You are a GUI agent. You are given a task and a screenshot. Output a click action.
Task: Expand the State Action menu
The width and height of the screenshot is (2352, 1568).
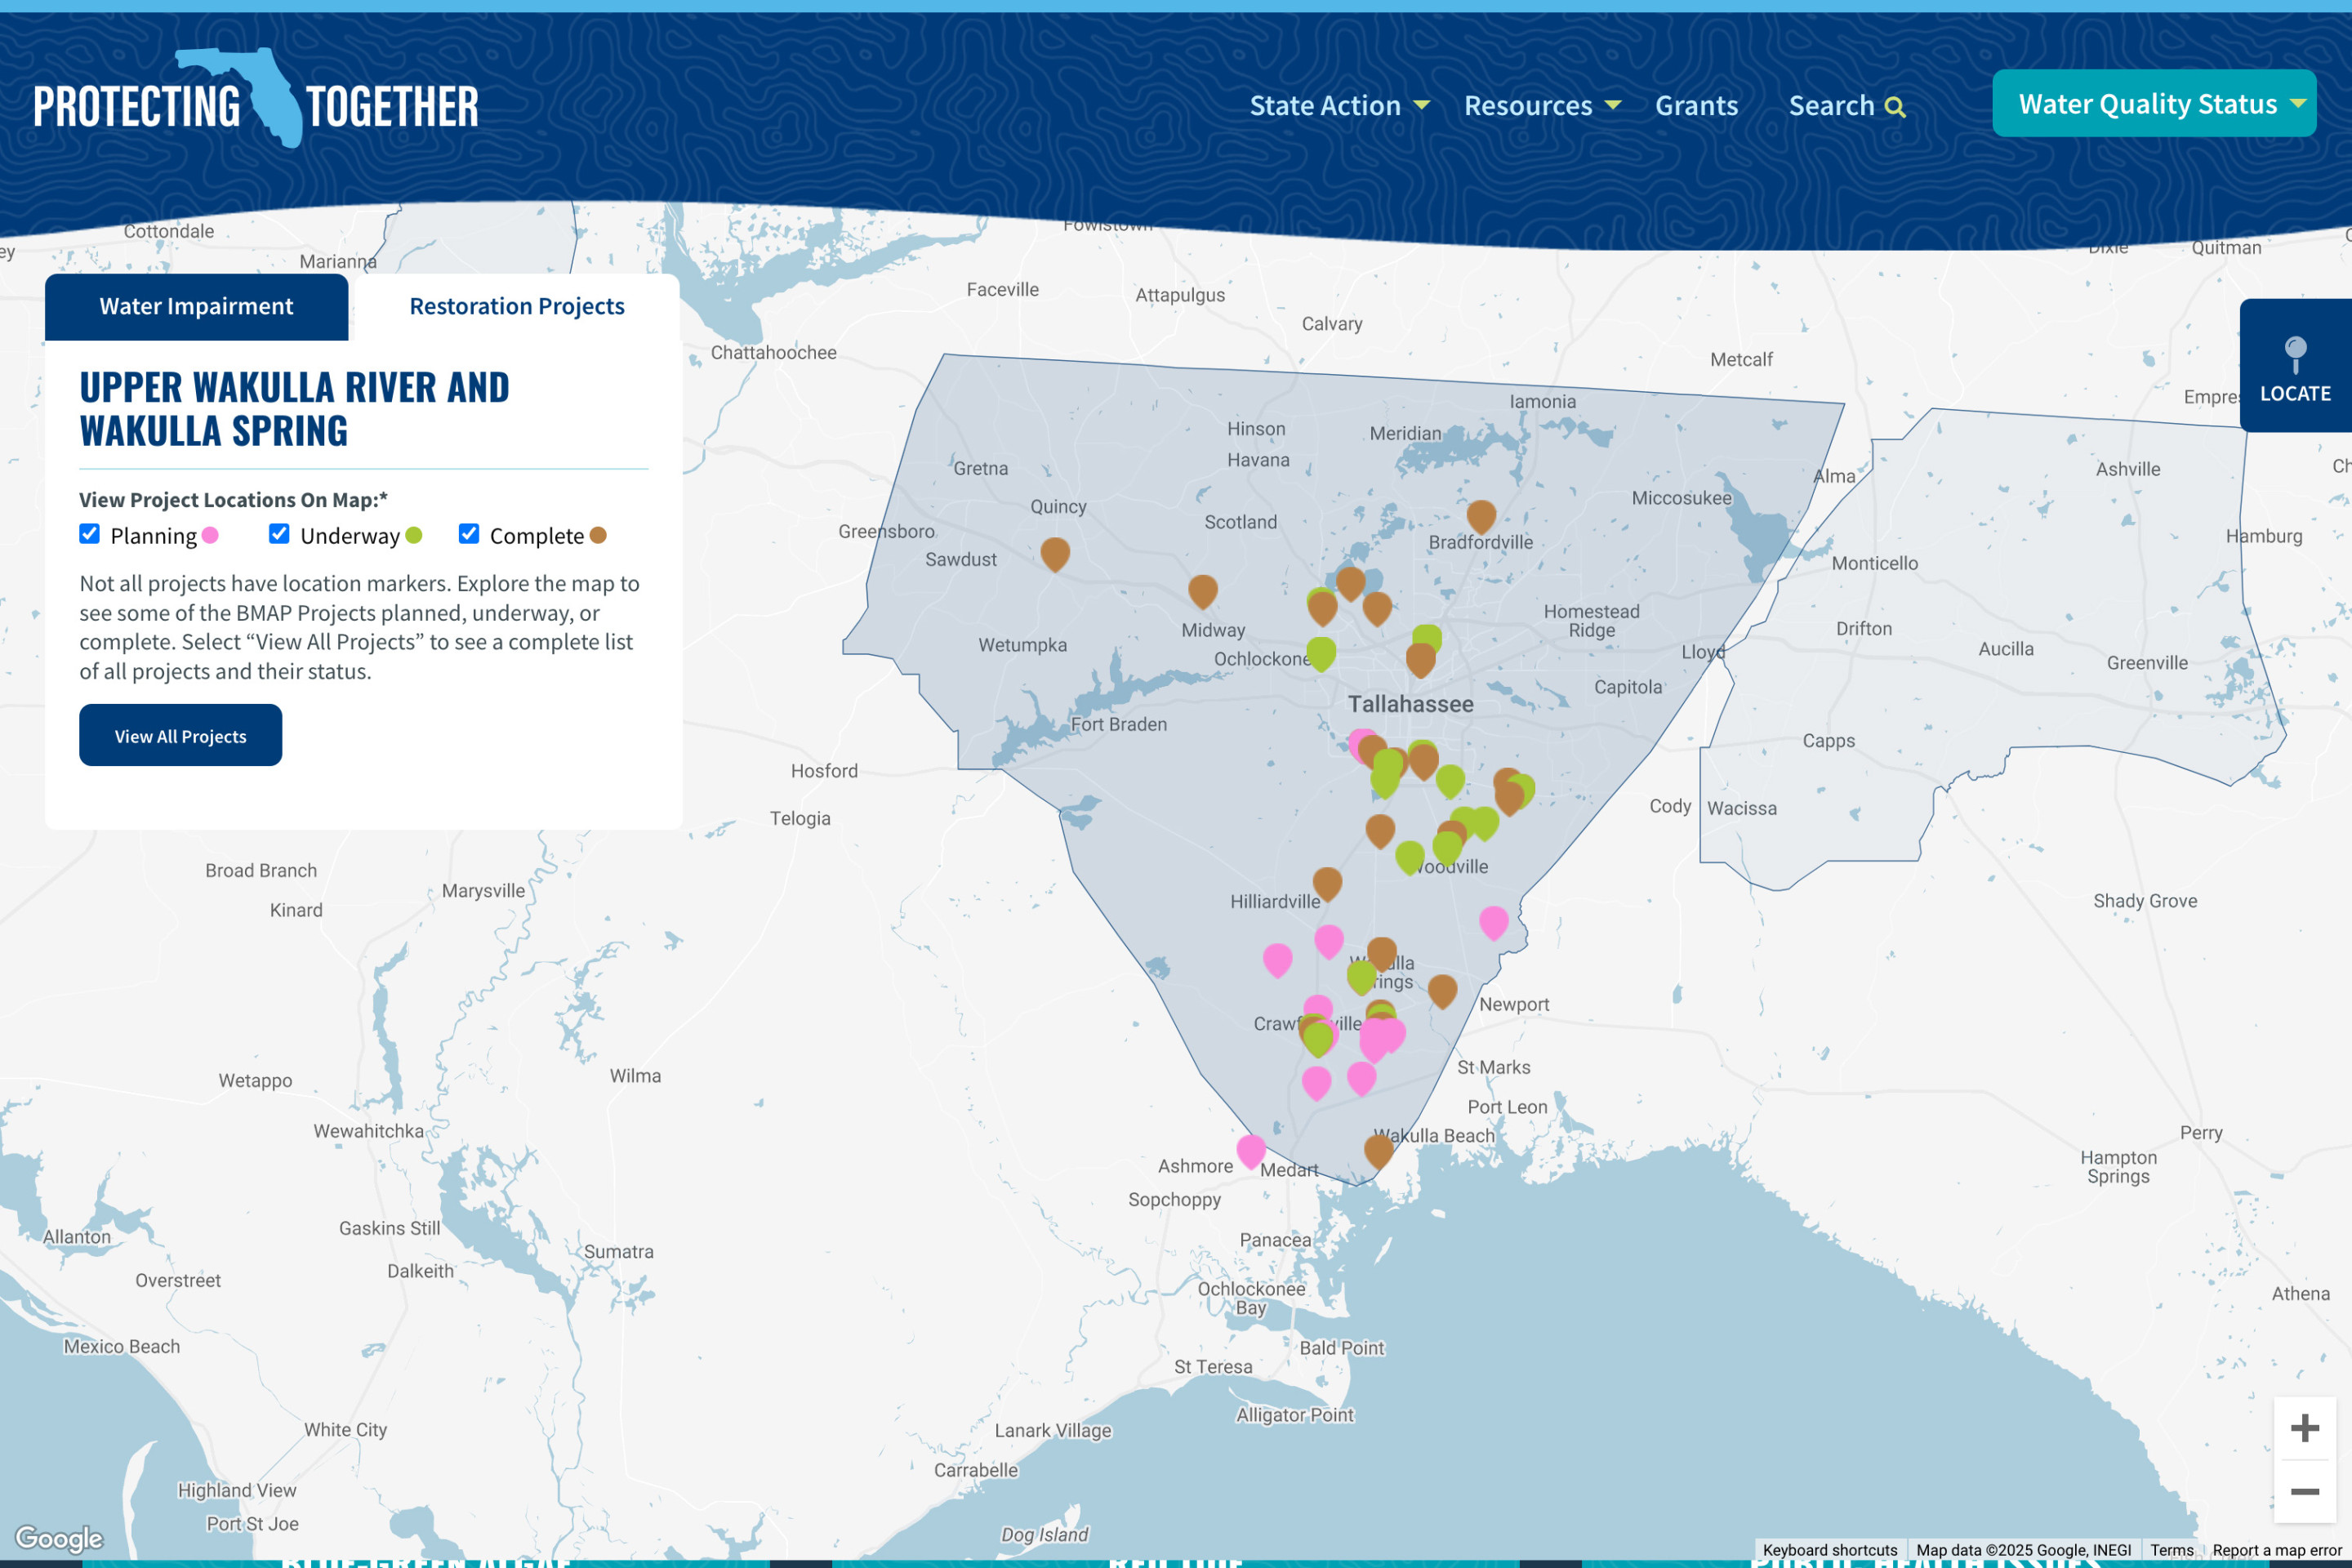point(1338,105)
